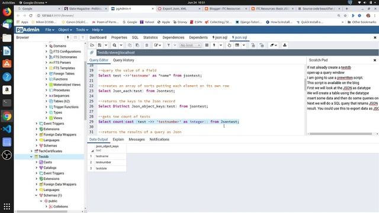
Task: Open the Explain options dropdown arrow
Action: (243, 45)
